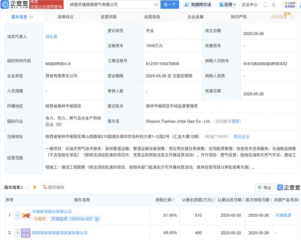This screenshot has width=301, height=240.
Task: Click stock detail icon after 300332.SZ
Action: (x=97, y=219)
